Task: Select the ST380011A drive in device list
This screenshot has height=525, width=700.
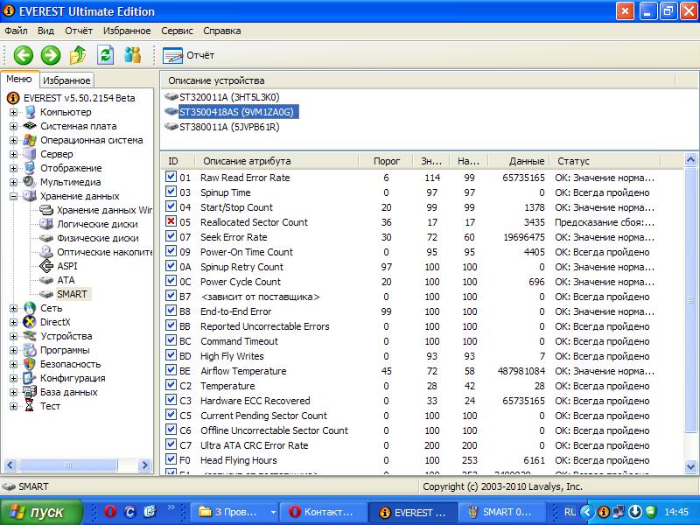Action: [228, 127]
